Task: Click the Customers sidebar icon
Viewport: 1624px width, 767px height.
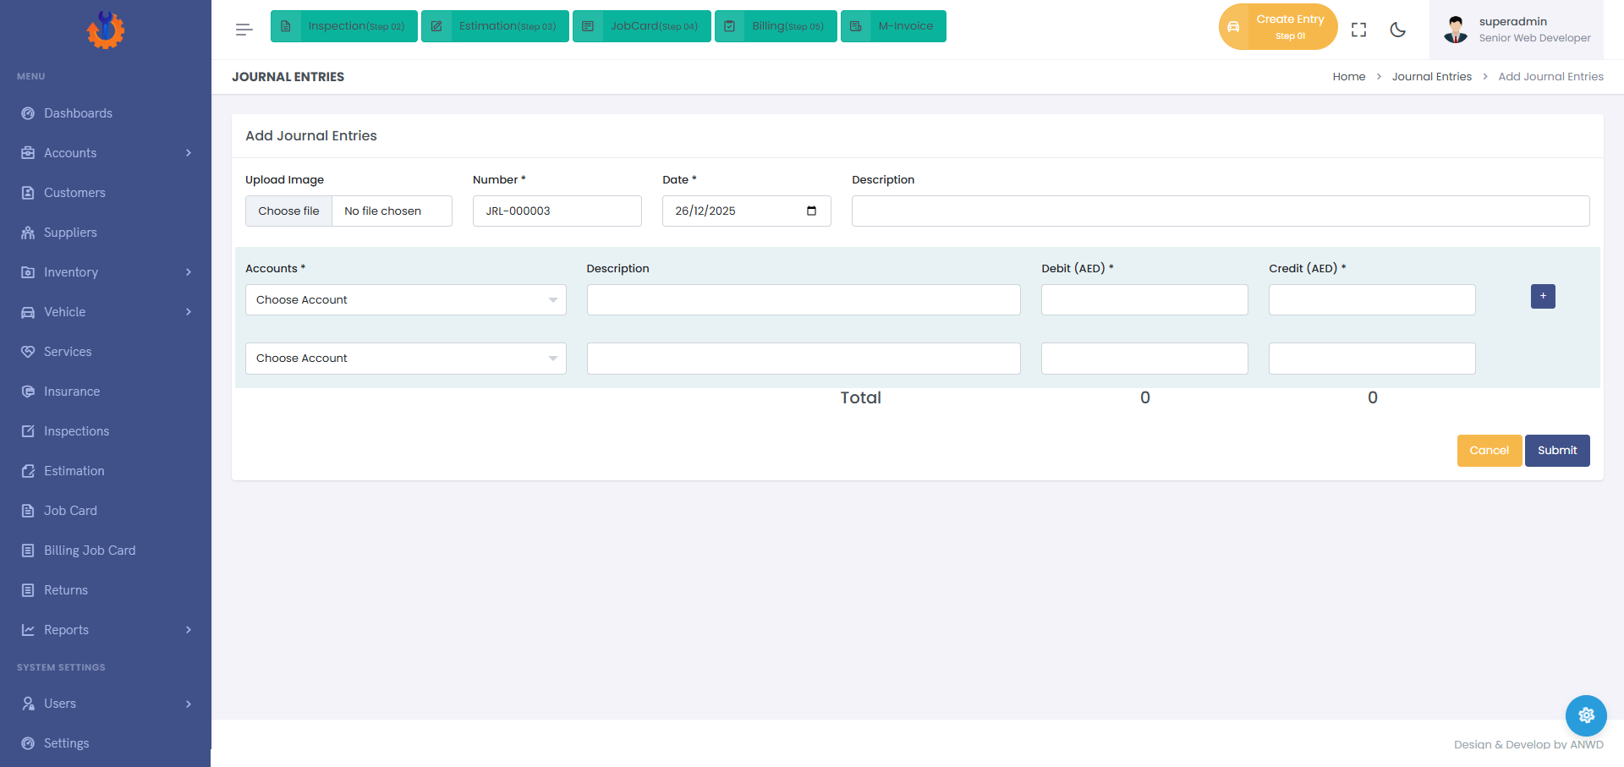Action: tap(28, 193)
